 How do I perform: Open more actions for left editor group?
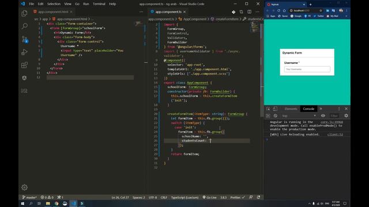click(x=141, y=11)
